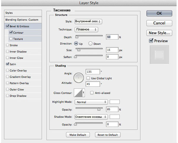The image size is (178, 143).
Task: Click the Highlight Opacity slider handle
Action: 99,109
